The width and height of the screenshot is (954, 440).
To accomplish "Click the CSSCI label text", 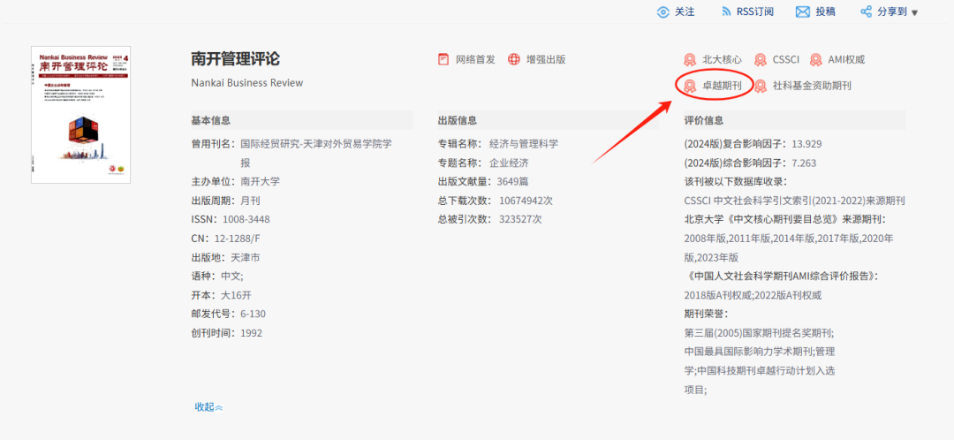I will tap(786, 60).
